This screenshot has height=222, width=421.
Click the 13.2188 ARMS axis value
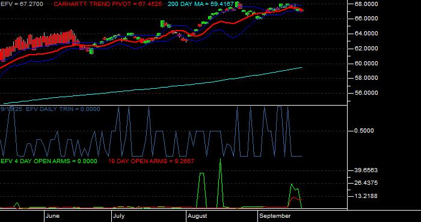tap(366, 196)
